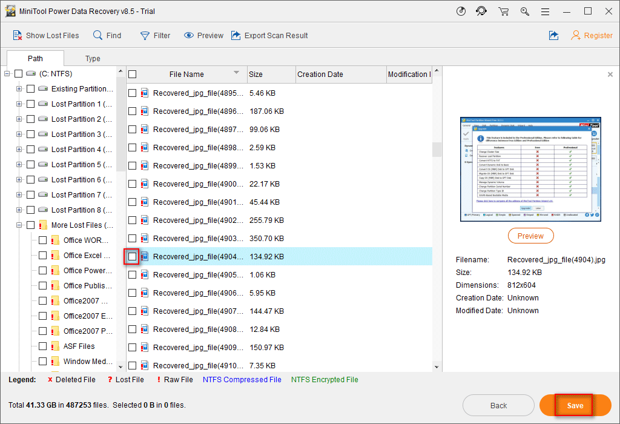
Task: Click the Export Scan Result icon
Action: [236, 35]
